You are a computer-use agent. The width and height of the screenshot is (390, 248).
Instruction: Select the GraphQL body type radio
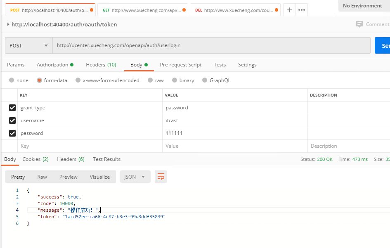coord(205,80)
